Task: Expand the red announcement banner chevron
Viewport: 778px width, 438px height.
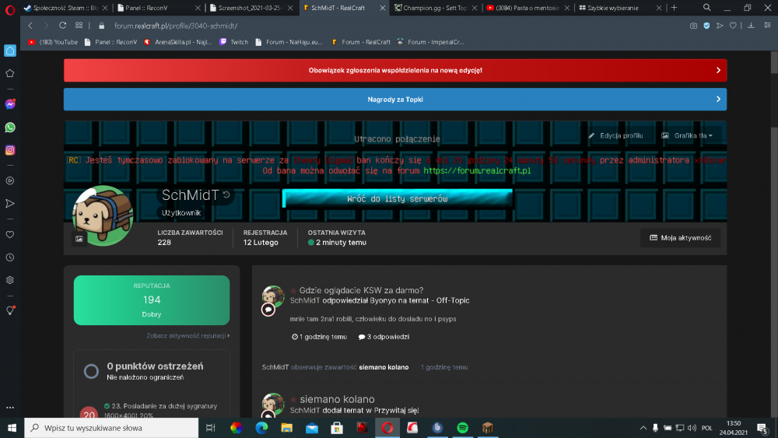Action: [x=718, y=70]
